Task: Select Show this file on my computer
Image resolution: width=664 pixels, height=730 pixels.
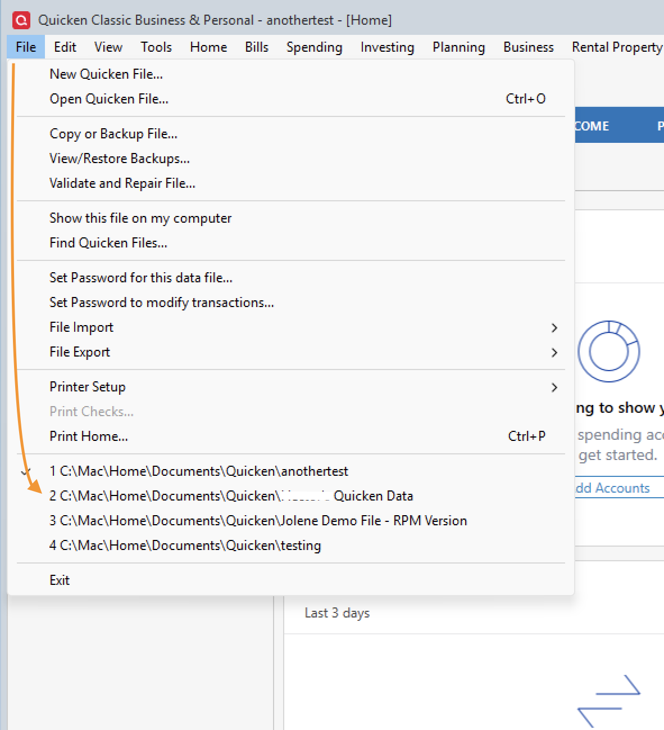Action: [291, 218]
